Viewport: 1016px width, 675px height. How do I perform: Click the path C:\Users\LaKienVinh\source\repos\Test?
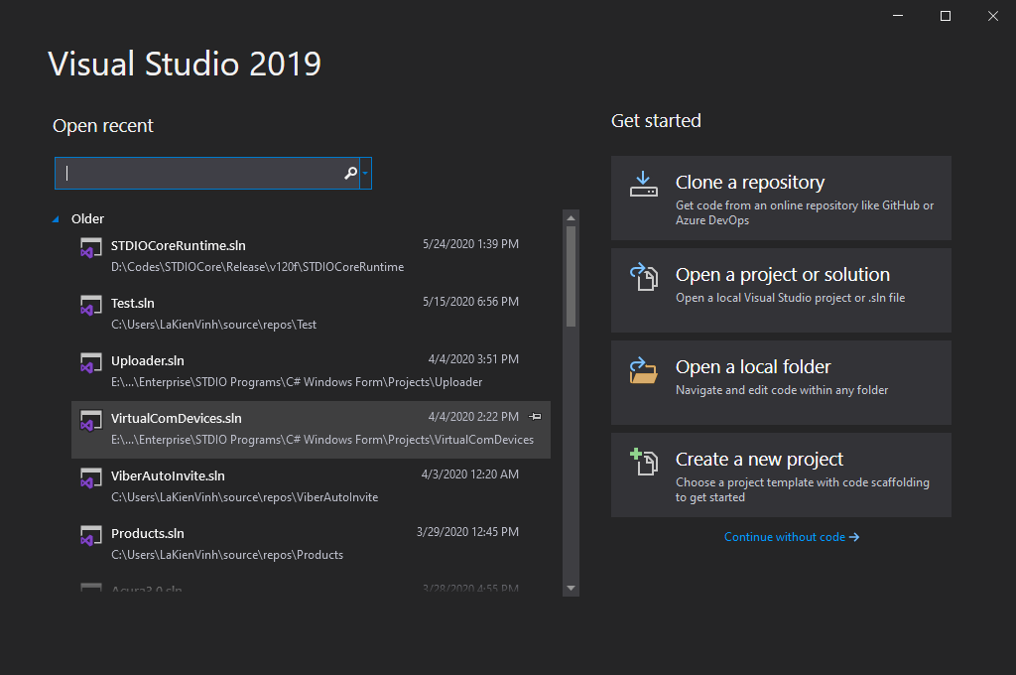tap(214, 325)
